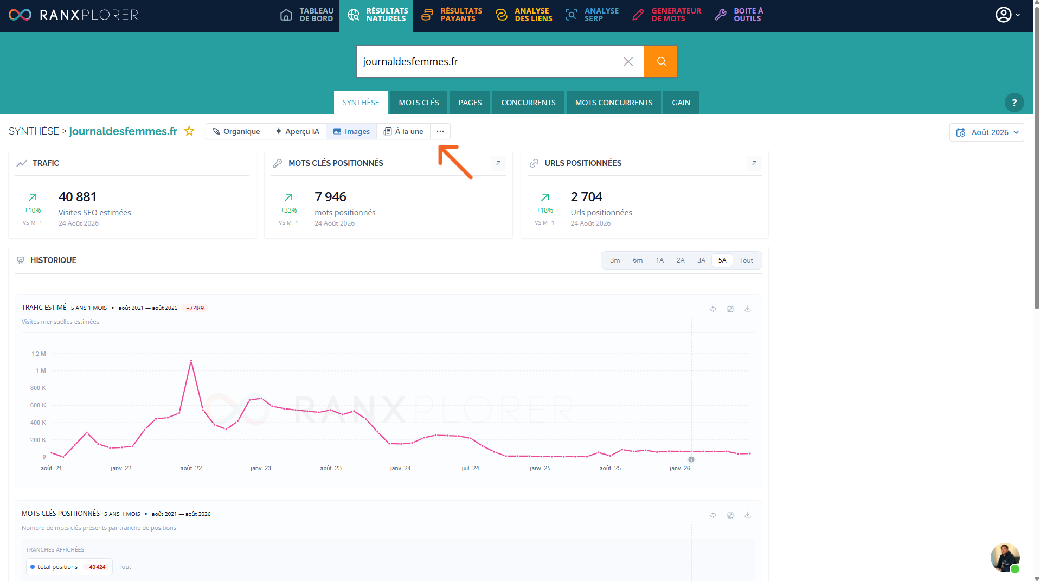Click the 40 881 visits value
Viewport: 1040px width, 582px height.
[x=78, y=197]
